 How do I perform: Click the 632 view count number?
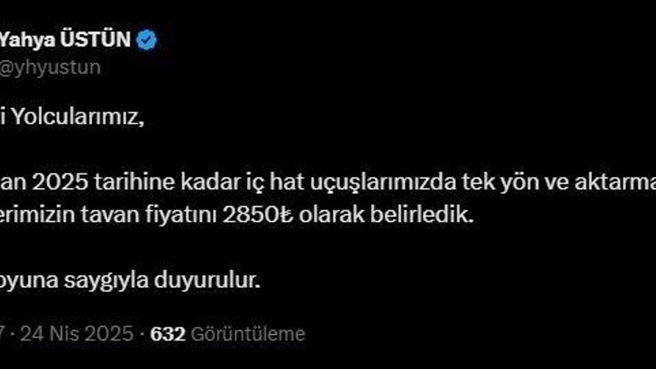point(168,334)
